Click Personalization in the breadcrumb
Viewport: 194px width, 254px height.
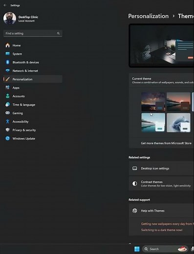pos(148,16)
